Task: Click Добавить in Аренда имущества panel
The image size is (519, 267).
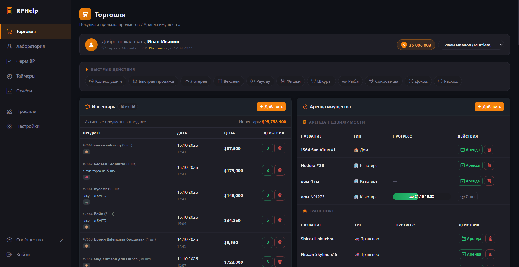Action: [489, 106]
